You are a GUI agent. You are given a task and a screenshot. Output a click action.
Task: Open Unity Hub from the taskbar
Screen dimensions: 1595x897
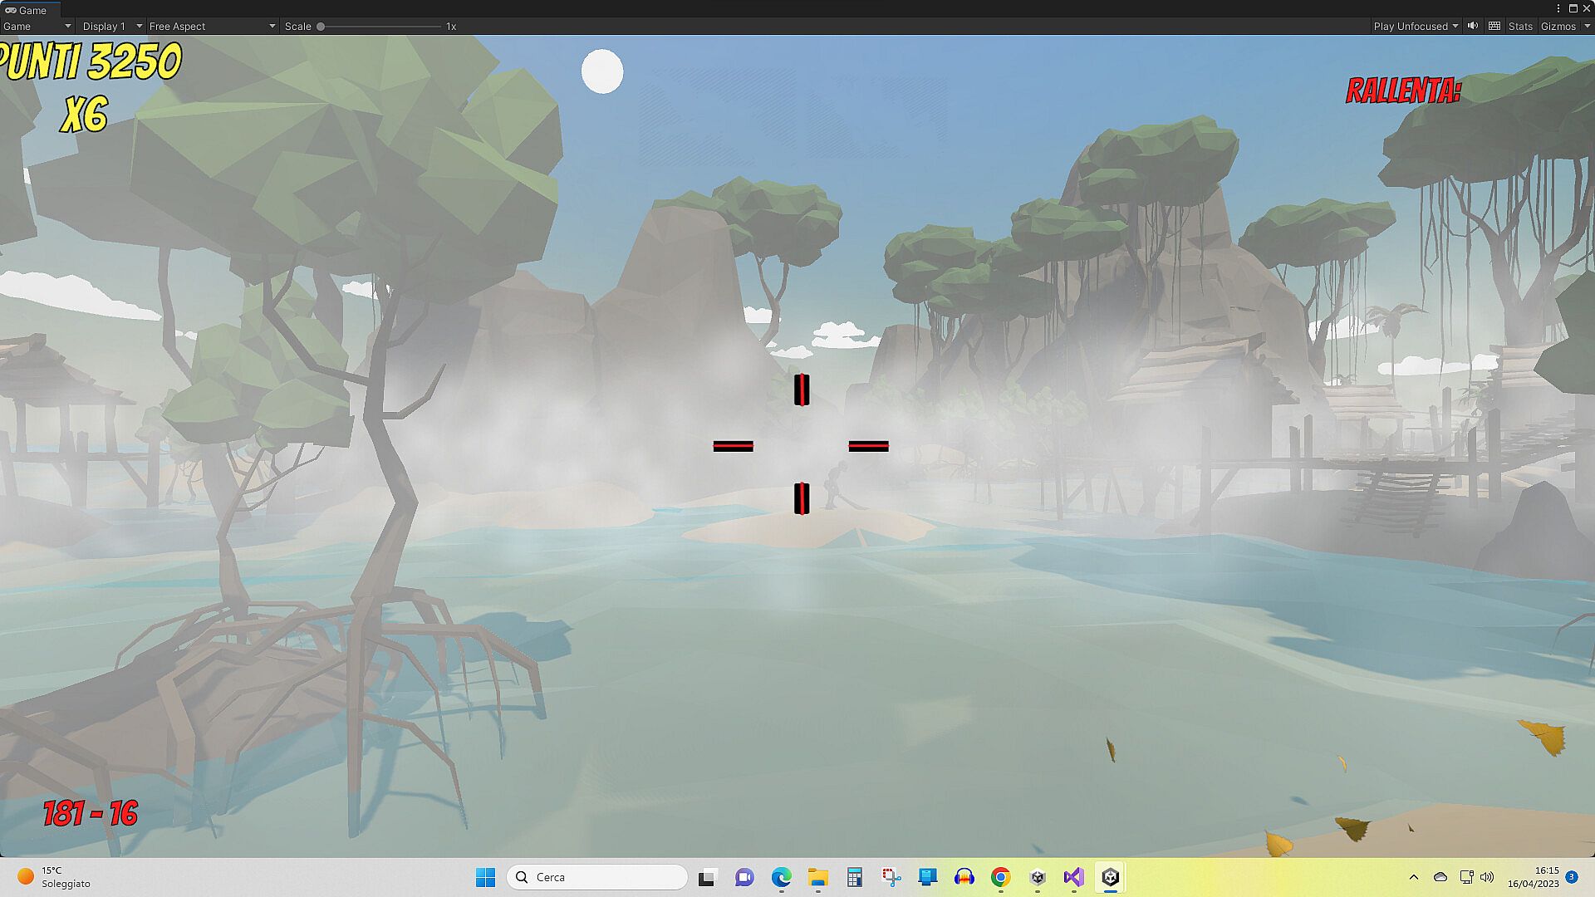(x=1038, y=877)
